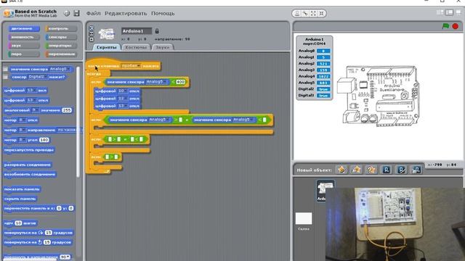The width and height of the screenshot is (465, 261).
Task: Switch to the Скрипты tab
Action: pyautogui.click(x=106, y=47)
